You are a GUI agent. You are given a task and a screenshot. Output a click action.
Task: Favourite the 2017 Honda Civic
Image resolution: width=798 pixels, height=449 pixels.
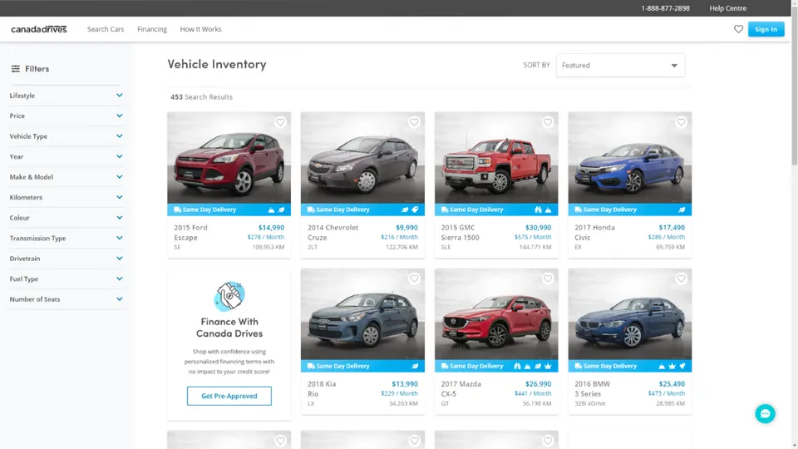(681, 122)
